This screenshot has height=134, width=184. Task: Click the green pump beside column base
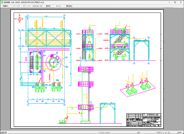coord(62,121)
